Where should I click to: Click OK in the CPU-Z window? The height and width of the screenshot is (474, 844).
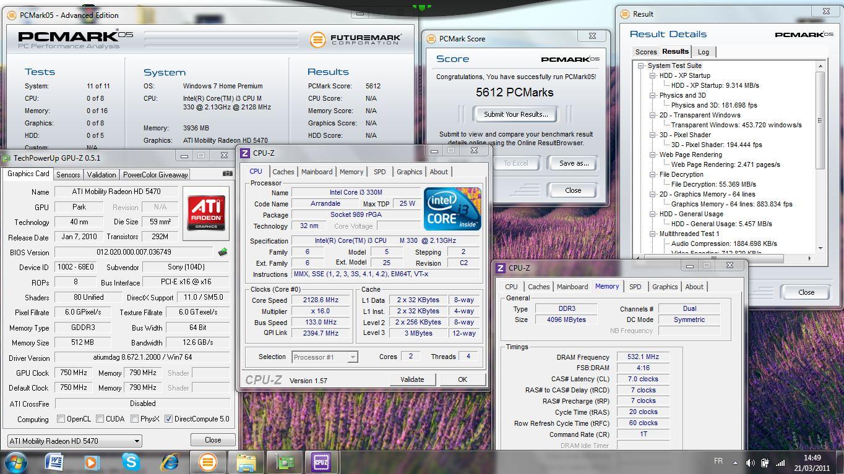462,379
